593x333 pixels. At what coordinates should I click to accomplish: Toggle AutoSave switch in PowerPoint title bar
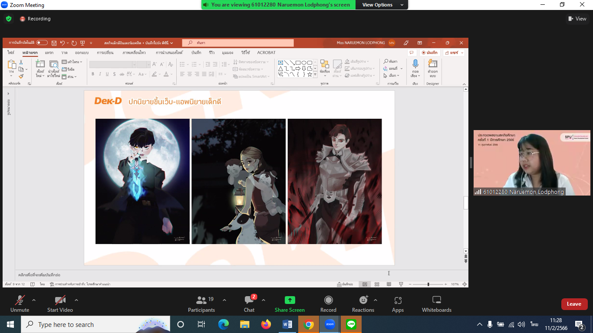pyautogui.click(x=42, y=43)
